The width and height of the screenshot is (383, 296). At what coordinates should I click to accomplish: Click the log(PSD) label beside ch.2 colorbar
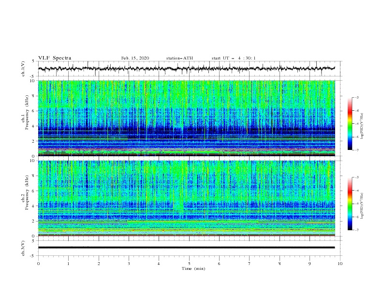pos(362,206)
